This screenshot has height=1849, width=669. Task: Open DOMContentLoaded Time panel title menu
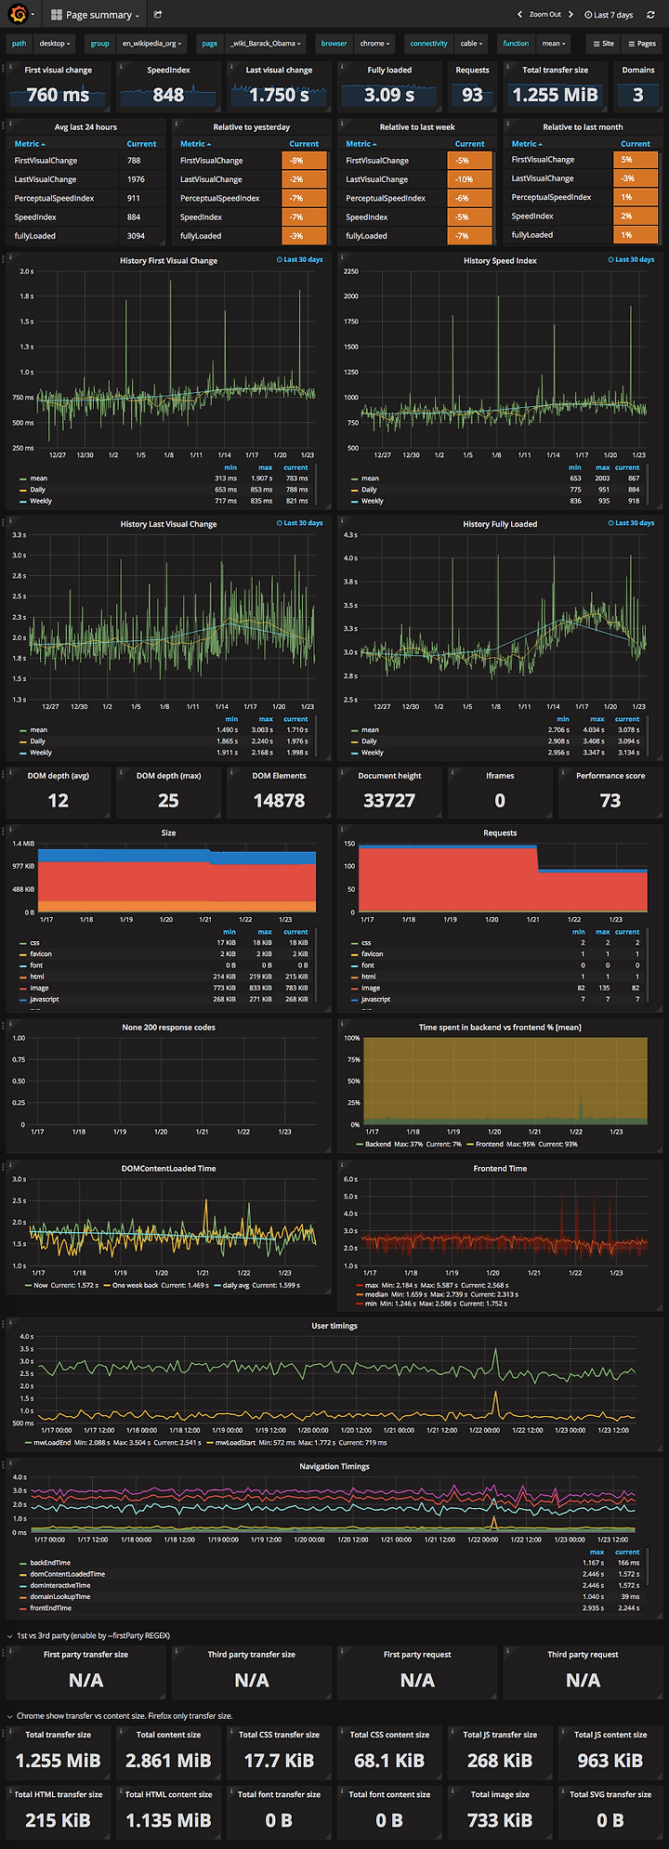coord(168,1169)
